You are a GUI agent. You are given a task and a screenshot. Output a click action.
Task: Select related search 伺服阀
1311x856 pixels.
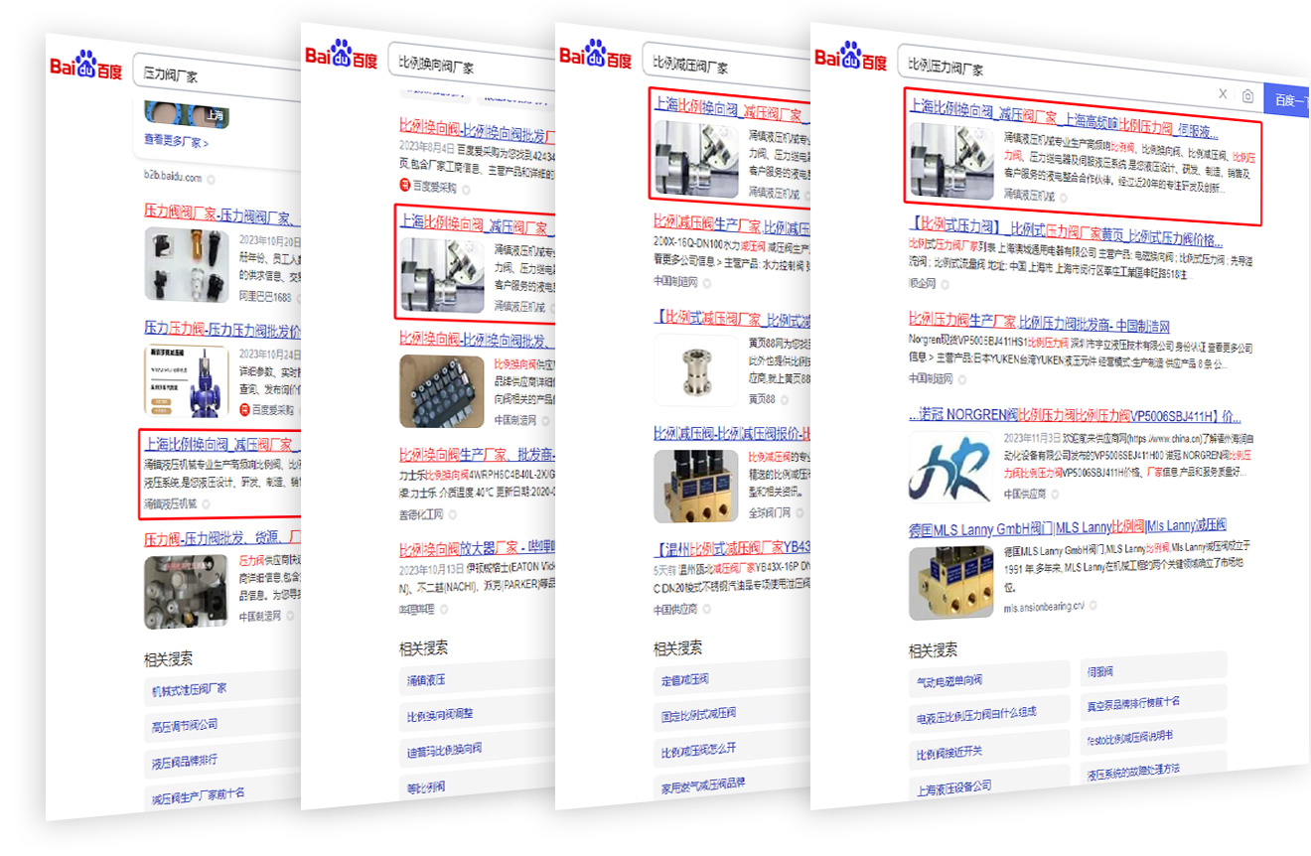[x=1154, y=671]
